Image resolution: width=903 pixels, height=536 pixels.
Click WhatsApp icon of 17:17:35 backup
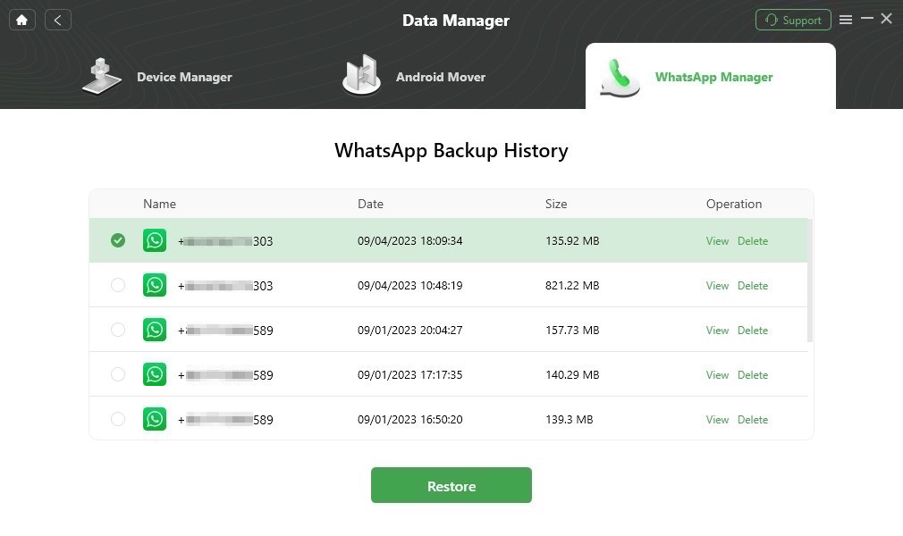[x=155, y=374]
